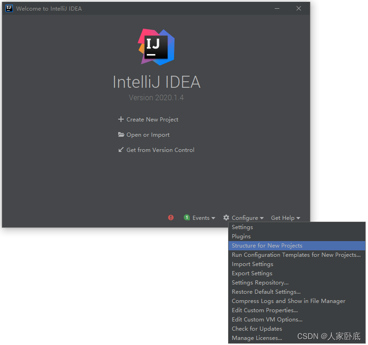Minimize the Welcome to IntelliJ IDEA window

coord(278,8)
